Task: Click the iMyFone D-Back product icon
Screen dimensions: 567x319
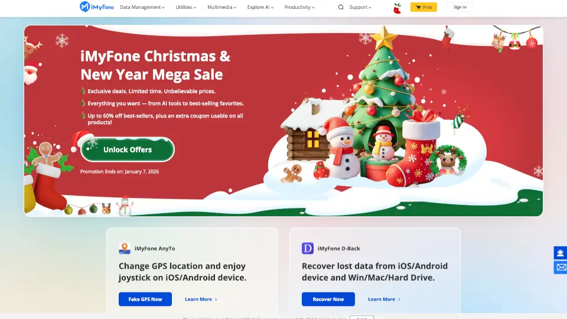Action: pyautogui.click(x=308, y=249)
